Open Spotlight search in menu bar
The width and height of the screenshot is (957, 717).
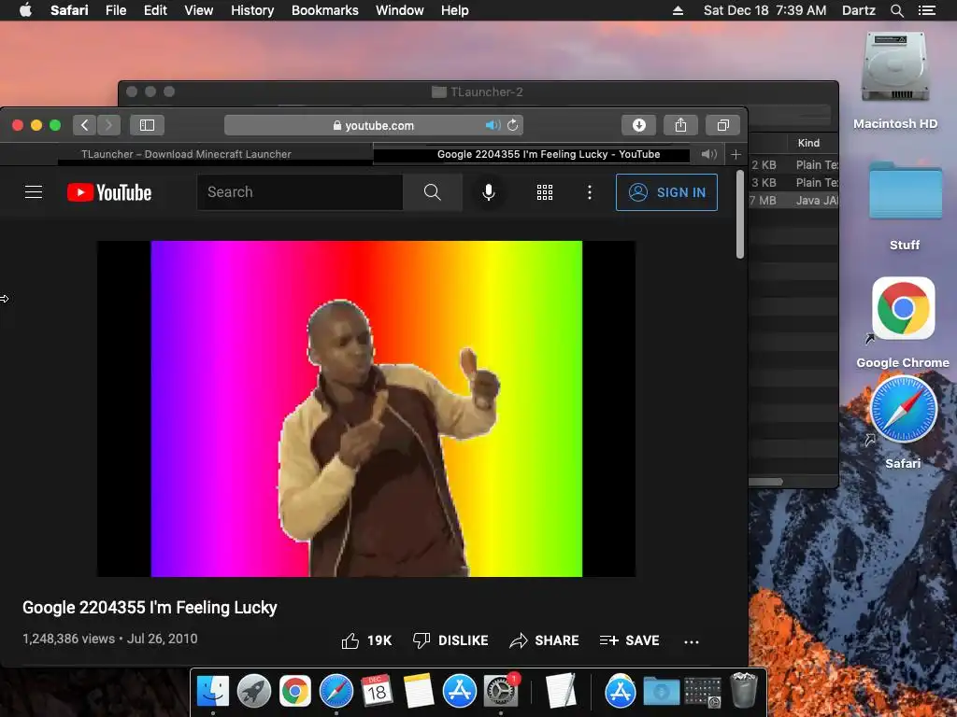pos(896,10)
